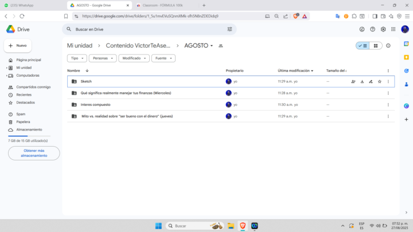Open File Explorer from taskbar
The width and height of the screenshot is (413, 232).
click(231, 226)
